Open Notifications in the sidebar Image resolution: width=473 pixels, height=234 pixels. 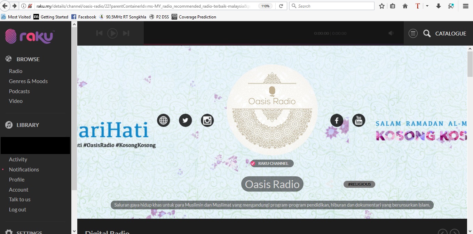24,169
